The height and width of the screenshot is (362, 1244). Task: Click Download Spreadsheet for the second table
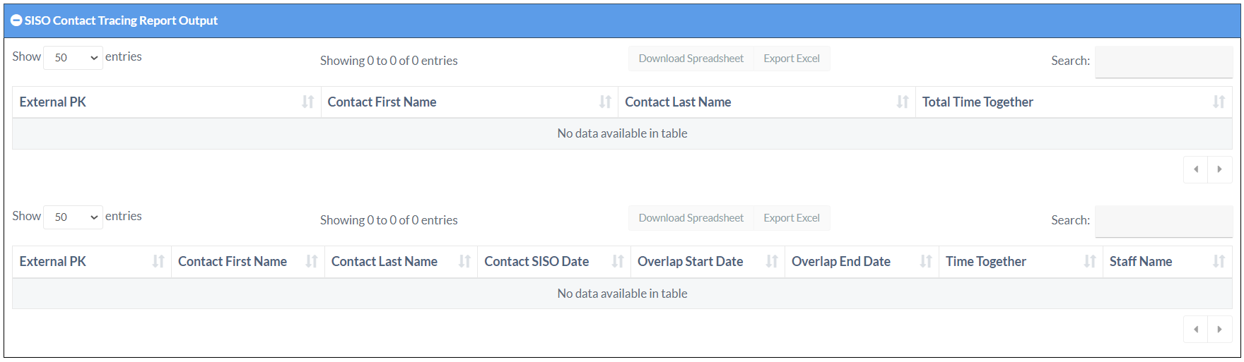(x=691, y=218)
